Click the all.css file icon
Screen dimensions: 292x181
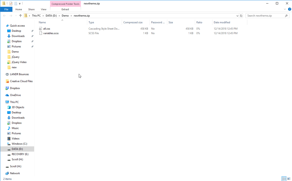tap(40, 29)
